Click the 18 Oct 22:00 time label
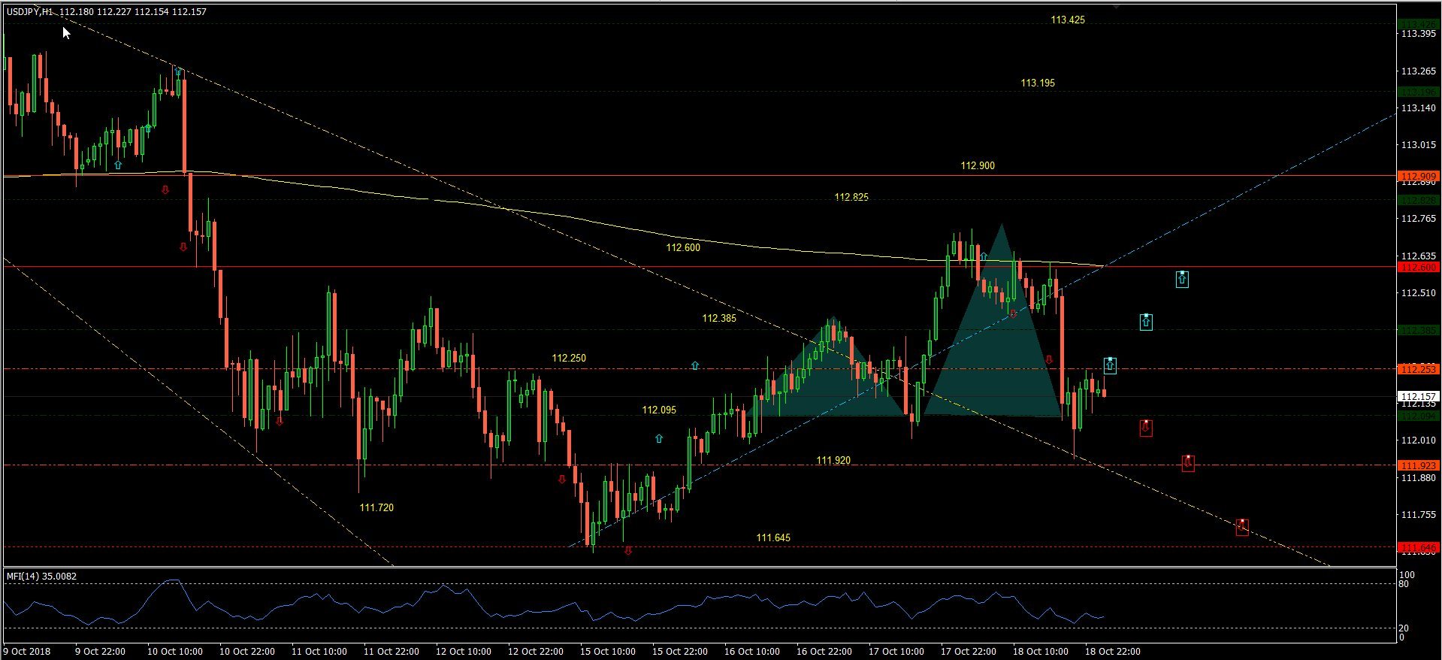Image resolution: width=1442 pixels, height=660 pixels. pos(1112,652)
